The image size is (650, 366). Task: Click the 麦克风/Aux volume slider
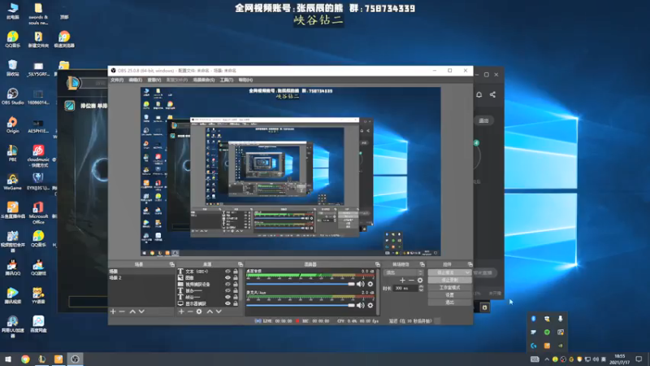point(301,306)
